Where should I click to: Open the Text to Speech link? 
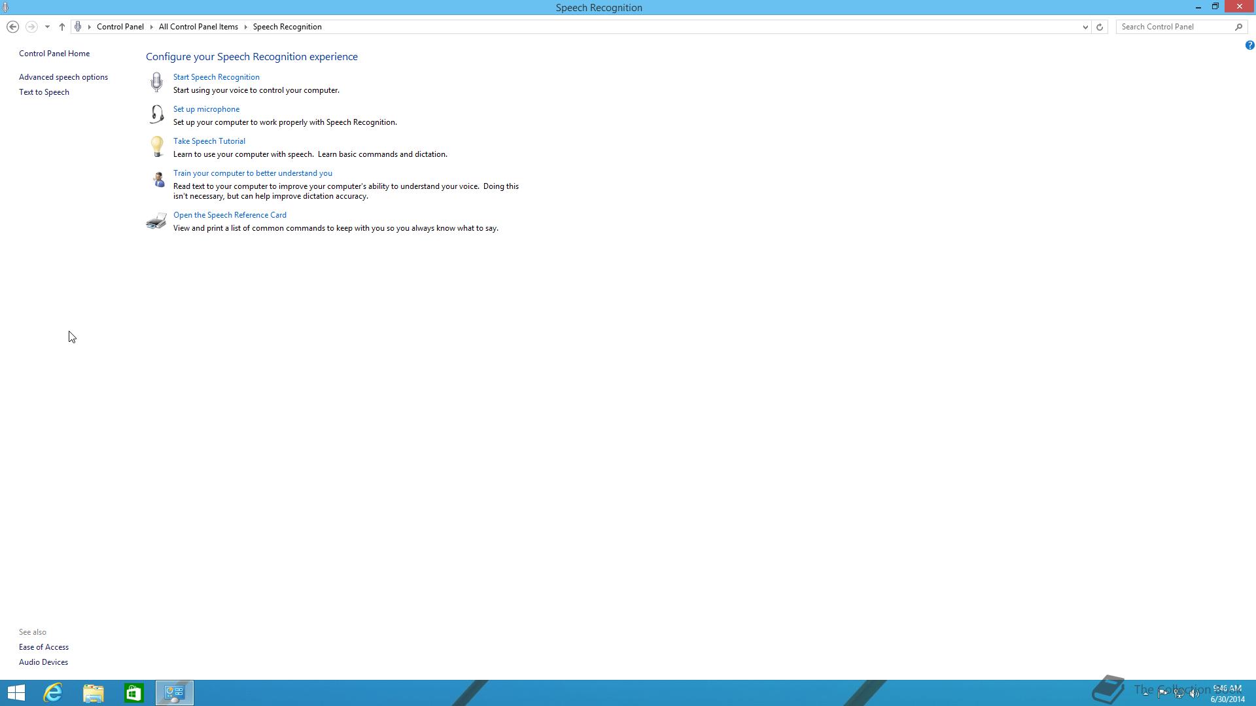(44, 92)
